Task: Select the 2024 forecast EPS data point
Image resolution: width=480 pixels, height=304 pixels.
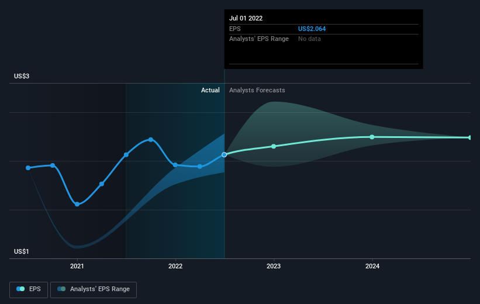Action: [x=372, y=137]
